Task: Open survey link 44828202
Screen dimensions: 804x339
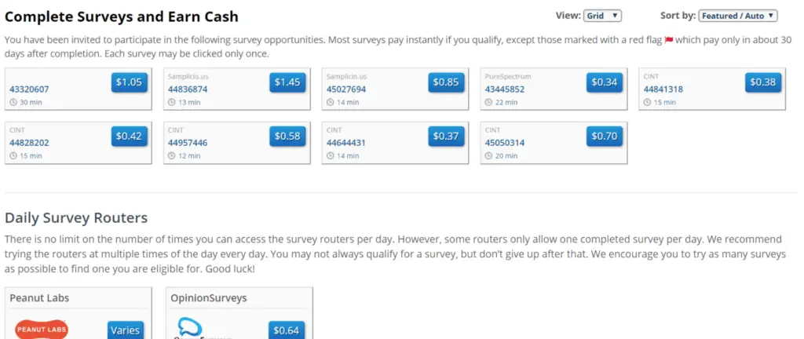Action: tap(29, 143)
